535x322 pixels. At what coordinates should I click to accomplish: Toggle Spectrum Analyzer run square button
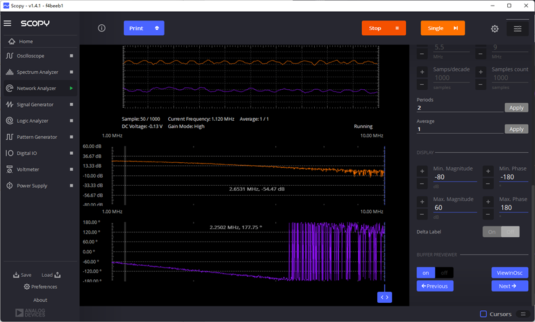(71, 72)
